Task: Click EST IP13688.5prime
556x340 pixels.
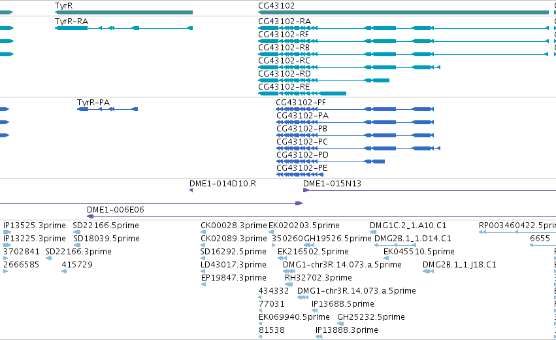Action: click(342, 304)
